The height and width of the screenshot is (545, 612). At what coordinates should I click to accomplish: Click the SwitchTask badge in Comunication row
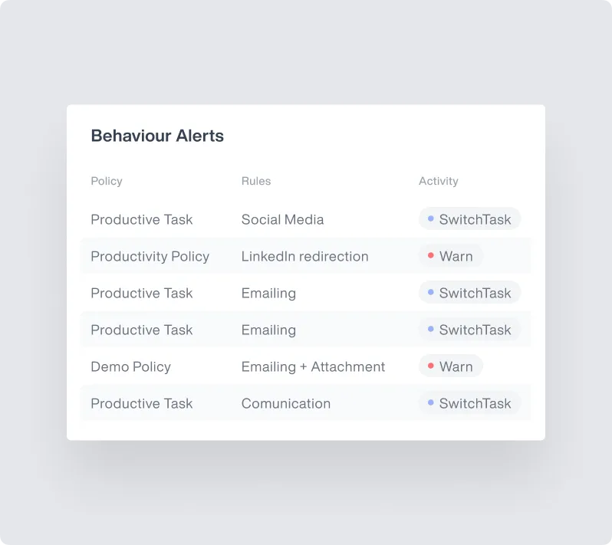pos(469,403)
